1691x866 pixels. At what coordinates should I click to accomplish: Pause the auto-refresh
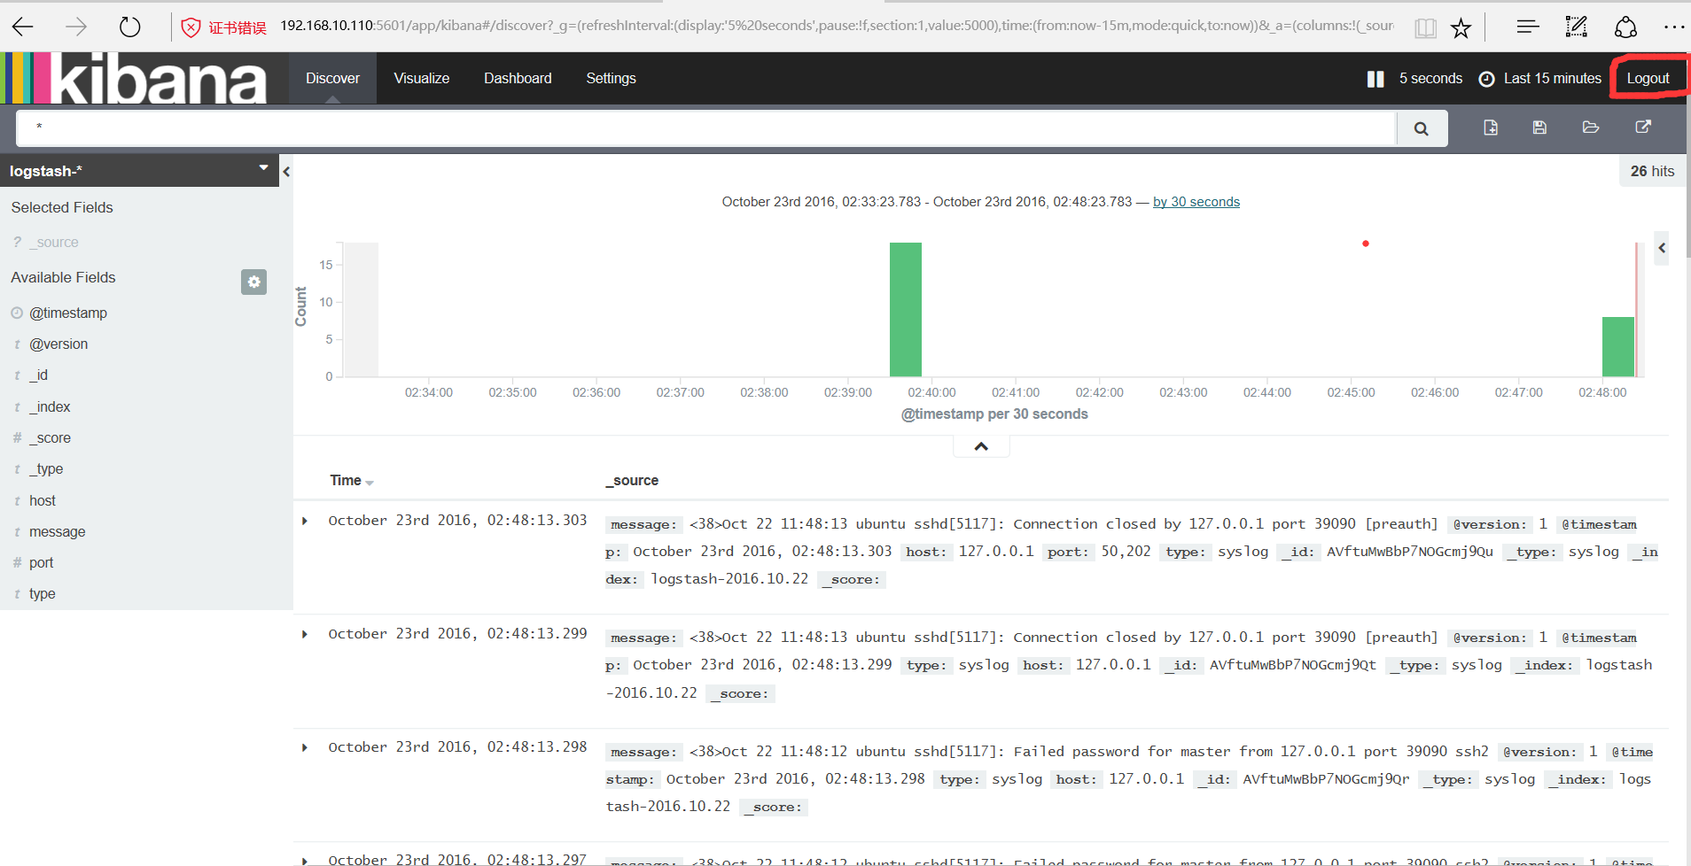[x=1375, y=79]
